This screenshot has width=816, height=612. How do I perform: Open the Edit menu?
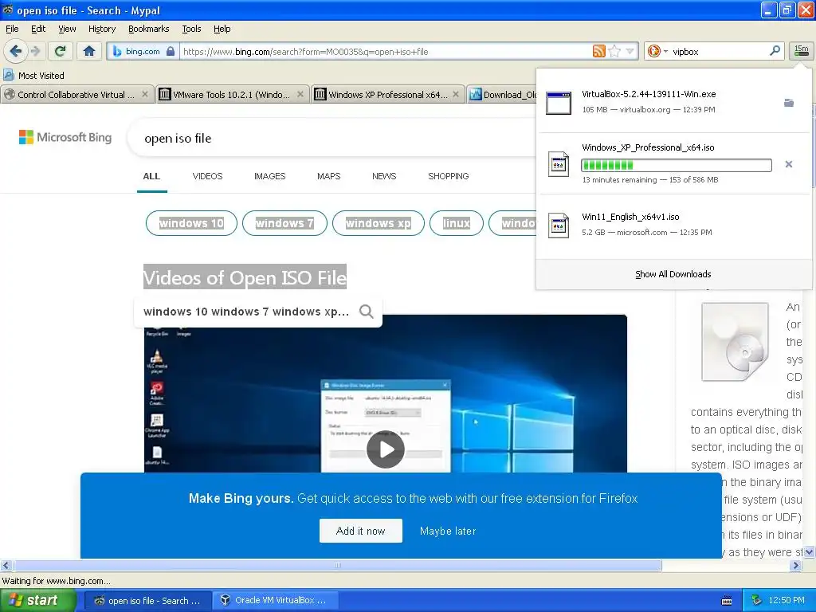pos(38,29)
